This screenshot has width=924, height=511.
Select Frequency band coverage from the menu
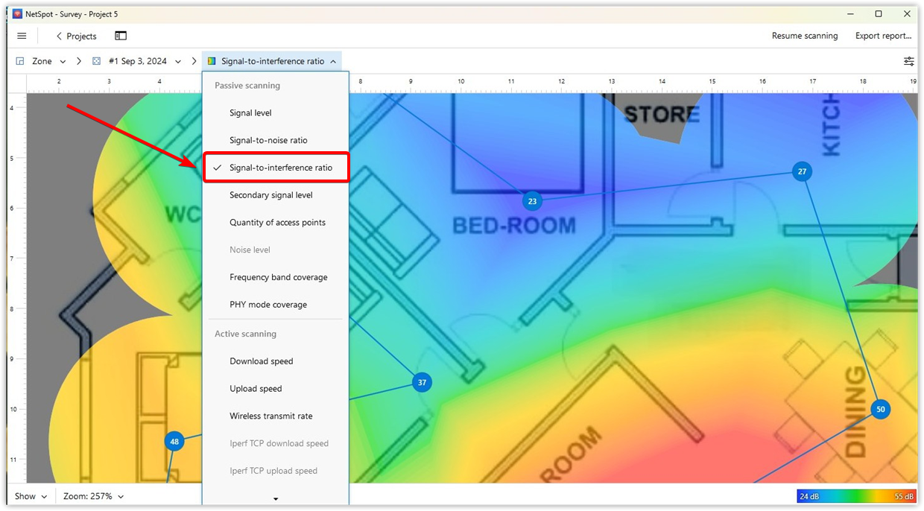point(278,276)
